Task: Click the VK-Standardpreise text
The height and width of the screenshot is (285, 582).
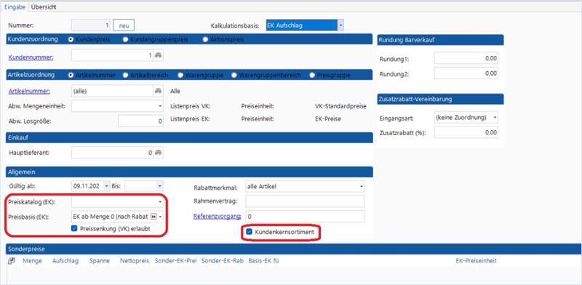Action: [x=340, y=106]
